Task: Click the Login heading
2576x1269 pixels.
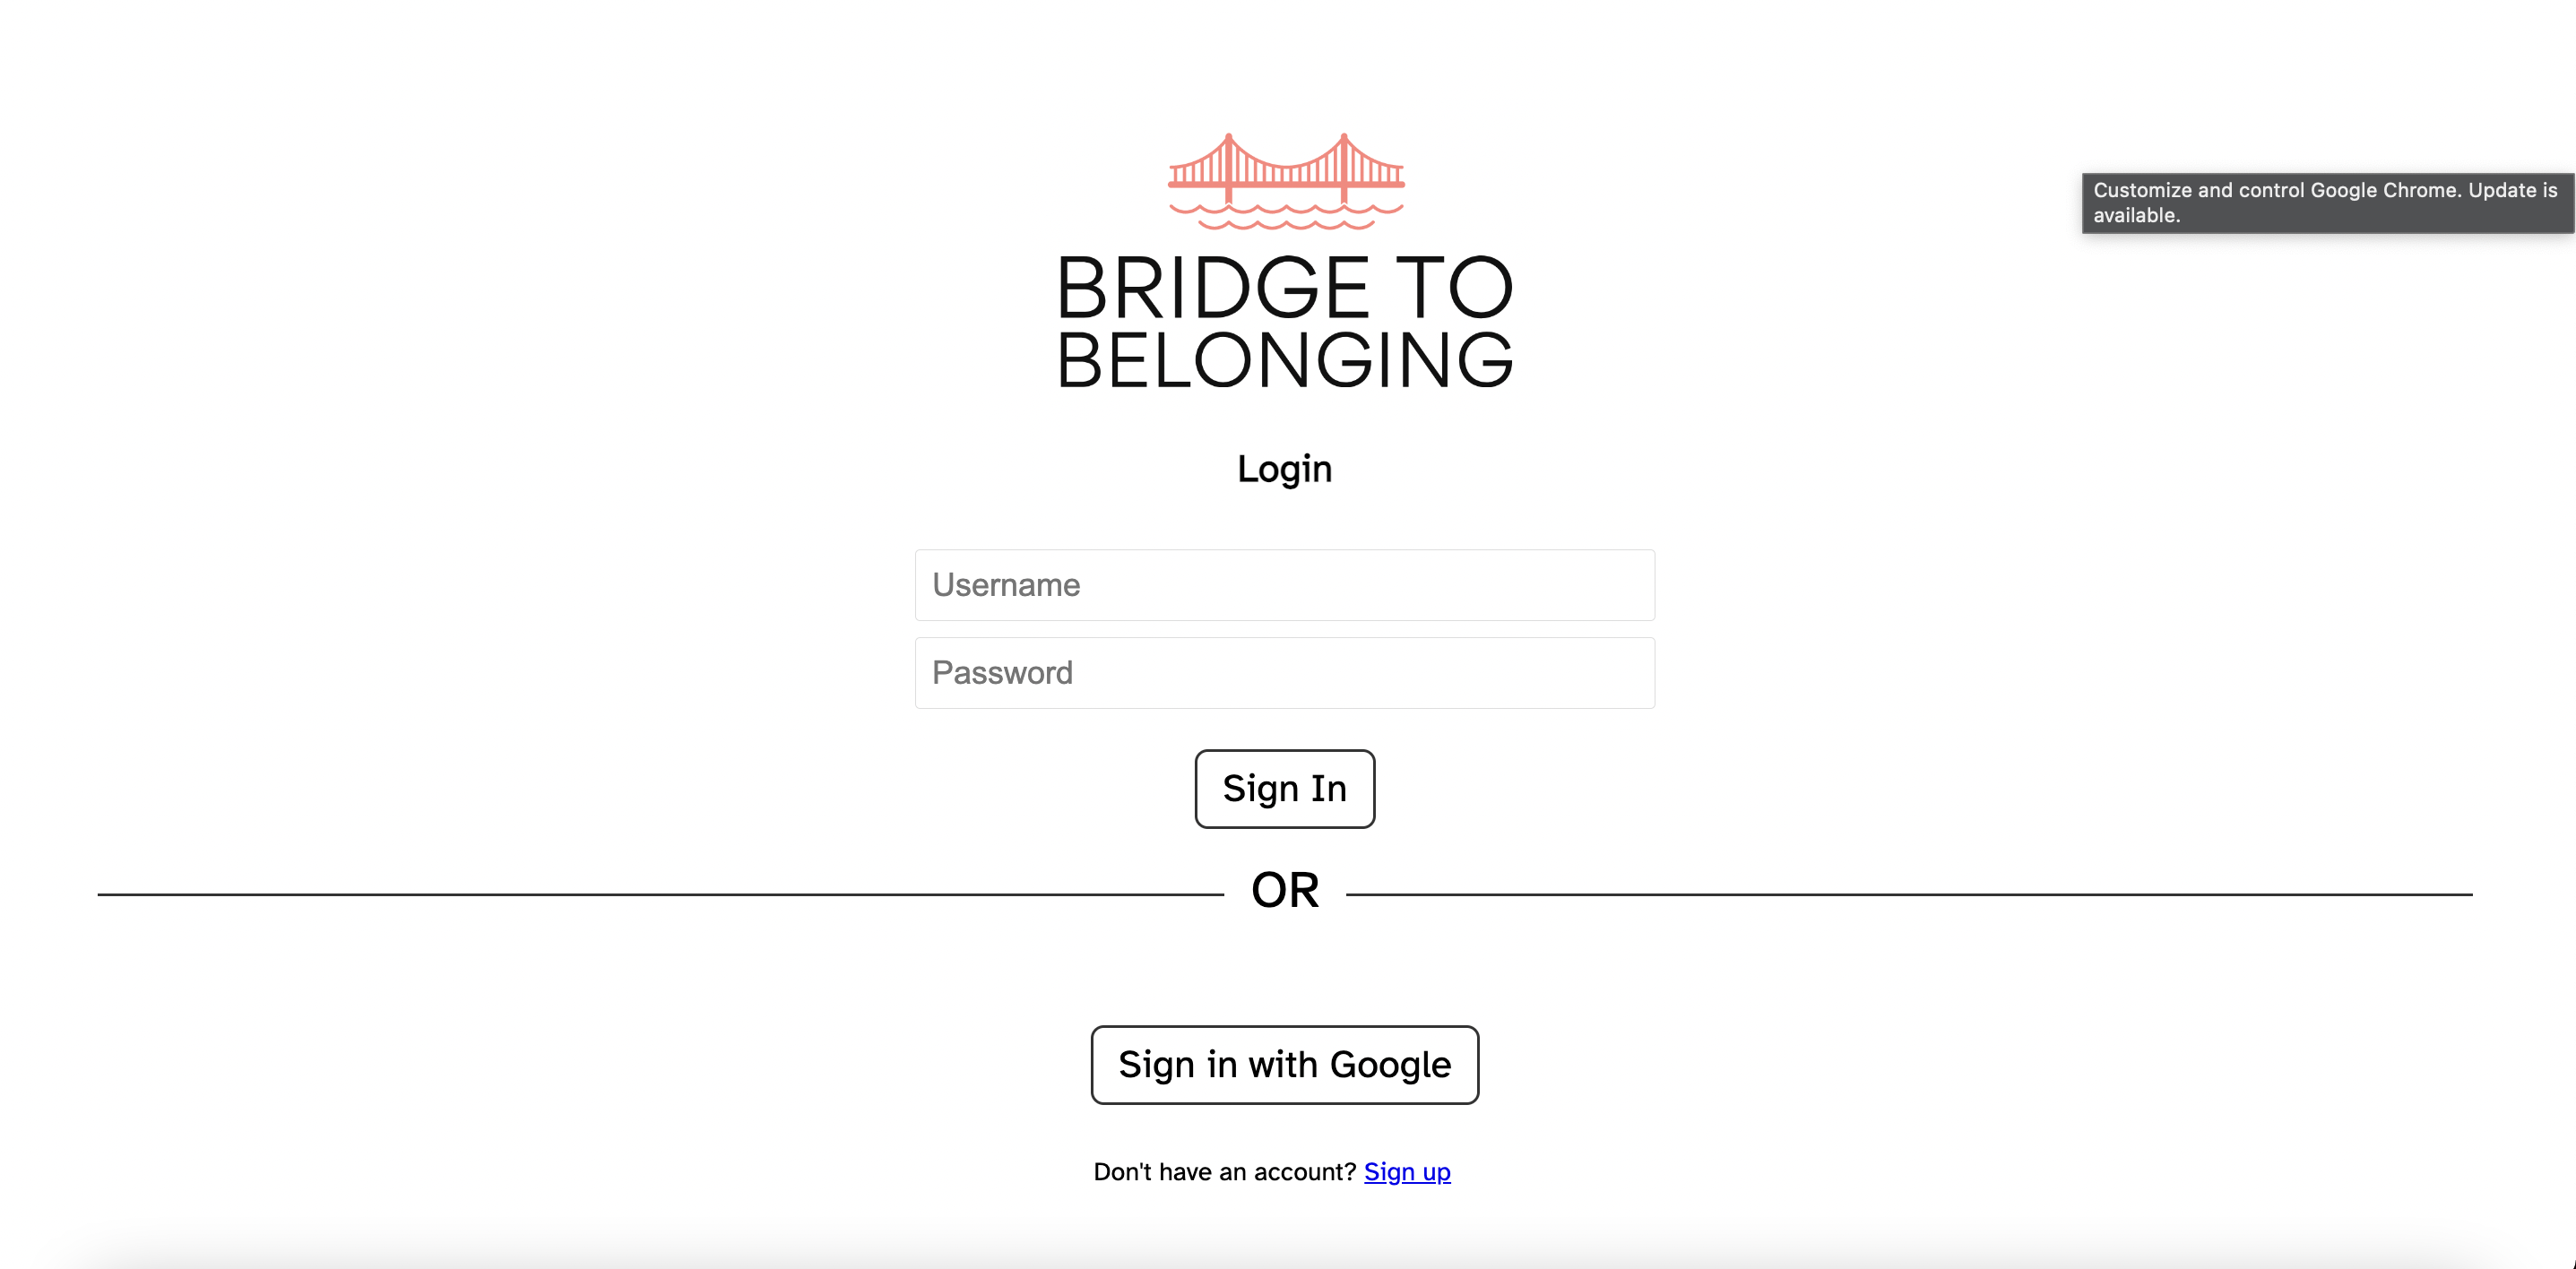Action: (x=1284, y=468)
